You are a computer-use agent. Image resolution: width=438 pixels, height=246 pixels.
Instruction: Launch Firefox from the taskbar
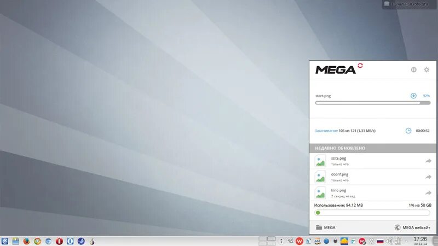(26, 241)
